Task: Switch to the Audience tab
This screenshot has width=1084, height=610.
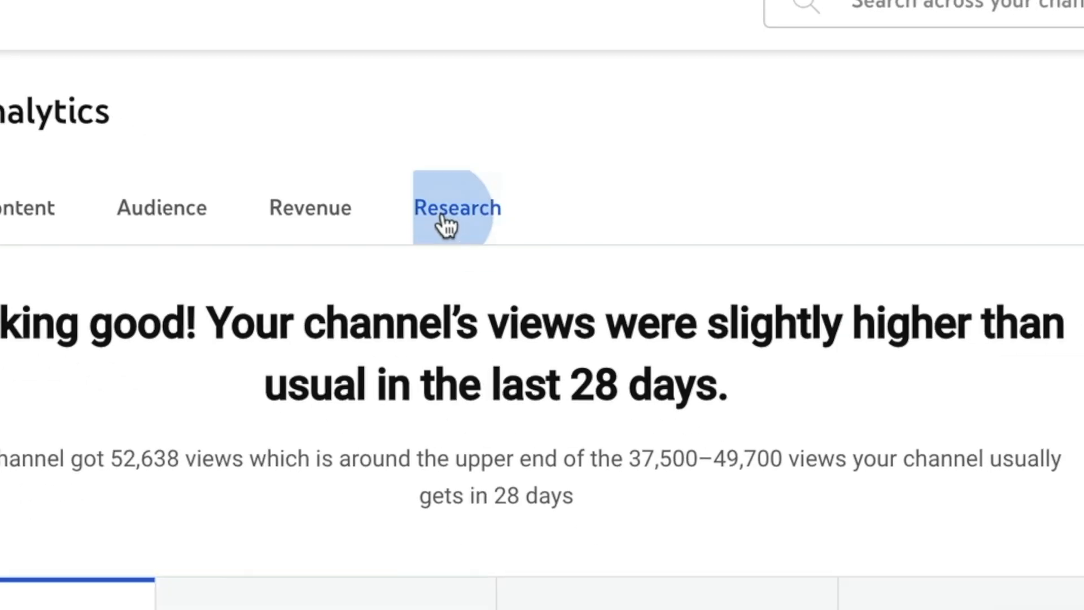Action: coord(161,208)
